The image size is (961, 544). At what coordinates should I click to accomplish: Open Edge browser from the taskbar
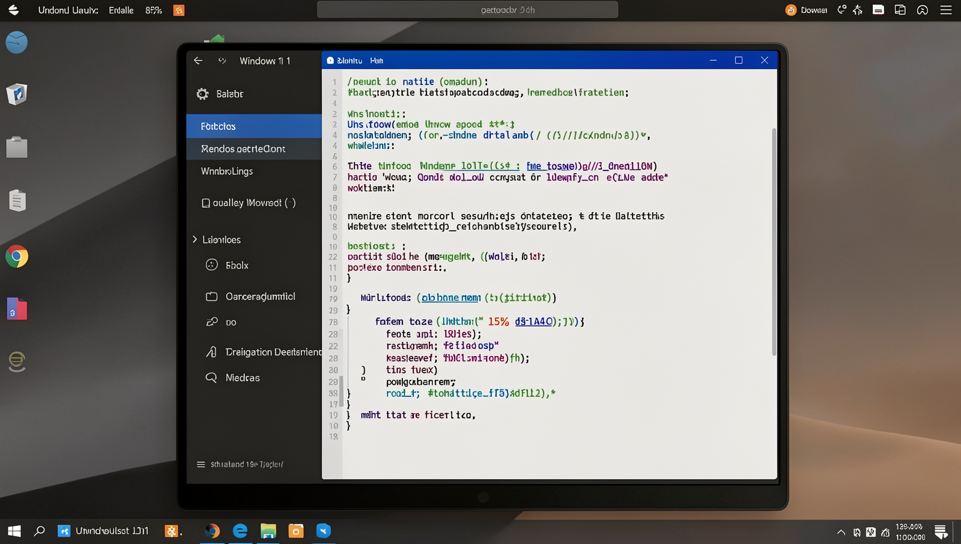(x=240, y=531)
